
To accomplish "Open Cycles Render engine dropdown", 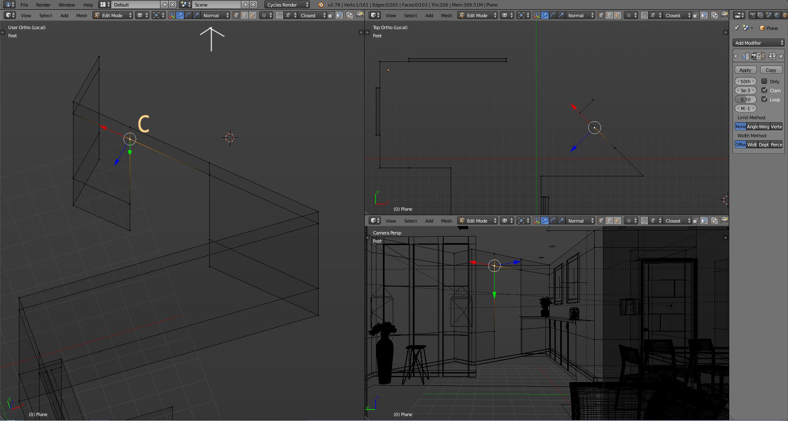I will pyautogui.click(x=287, y=5).
